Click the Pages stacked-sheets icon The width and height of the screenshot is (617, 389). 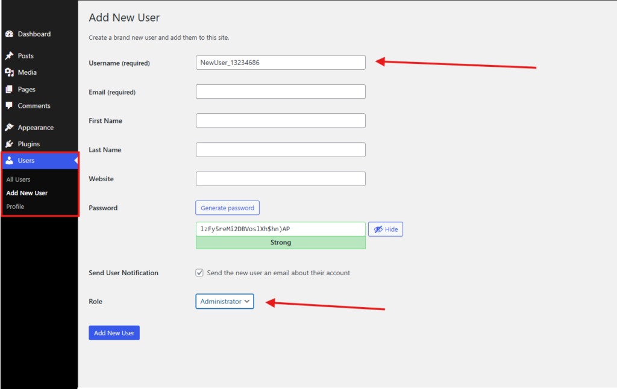(9, 89)
